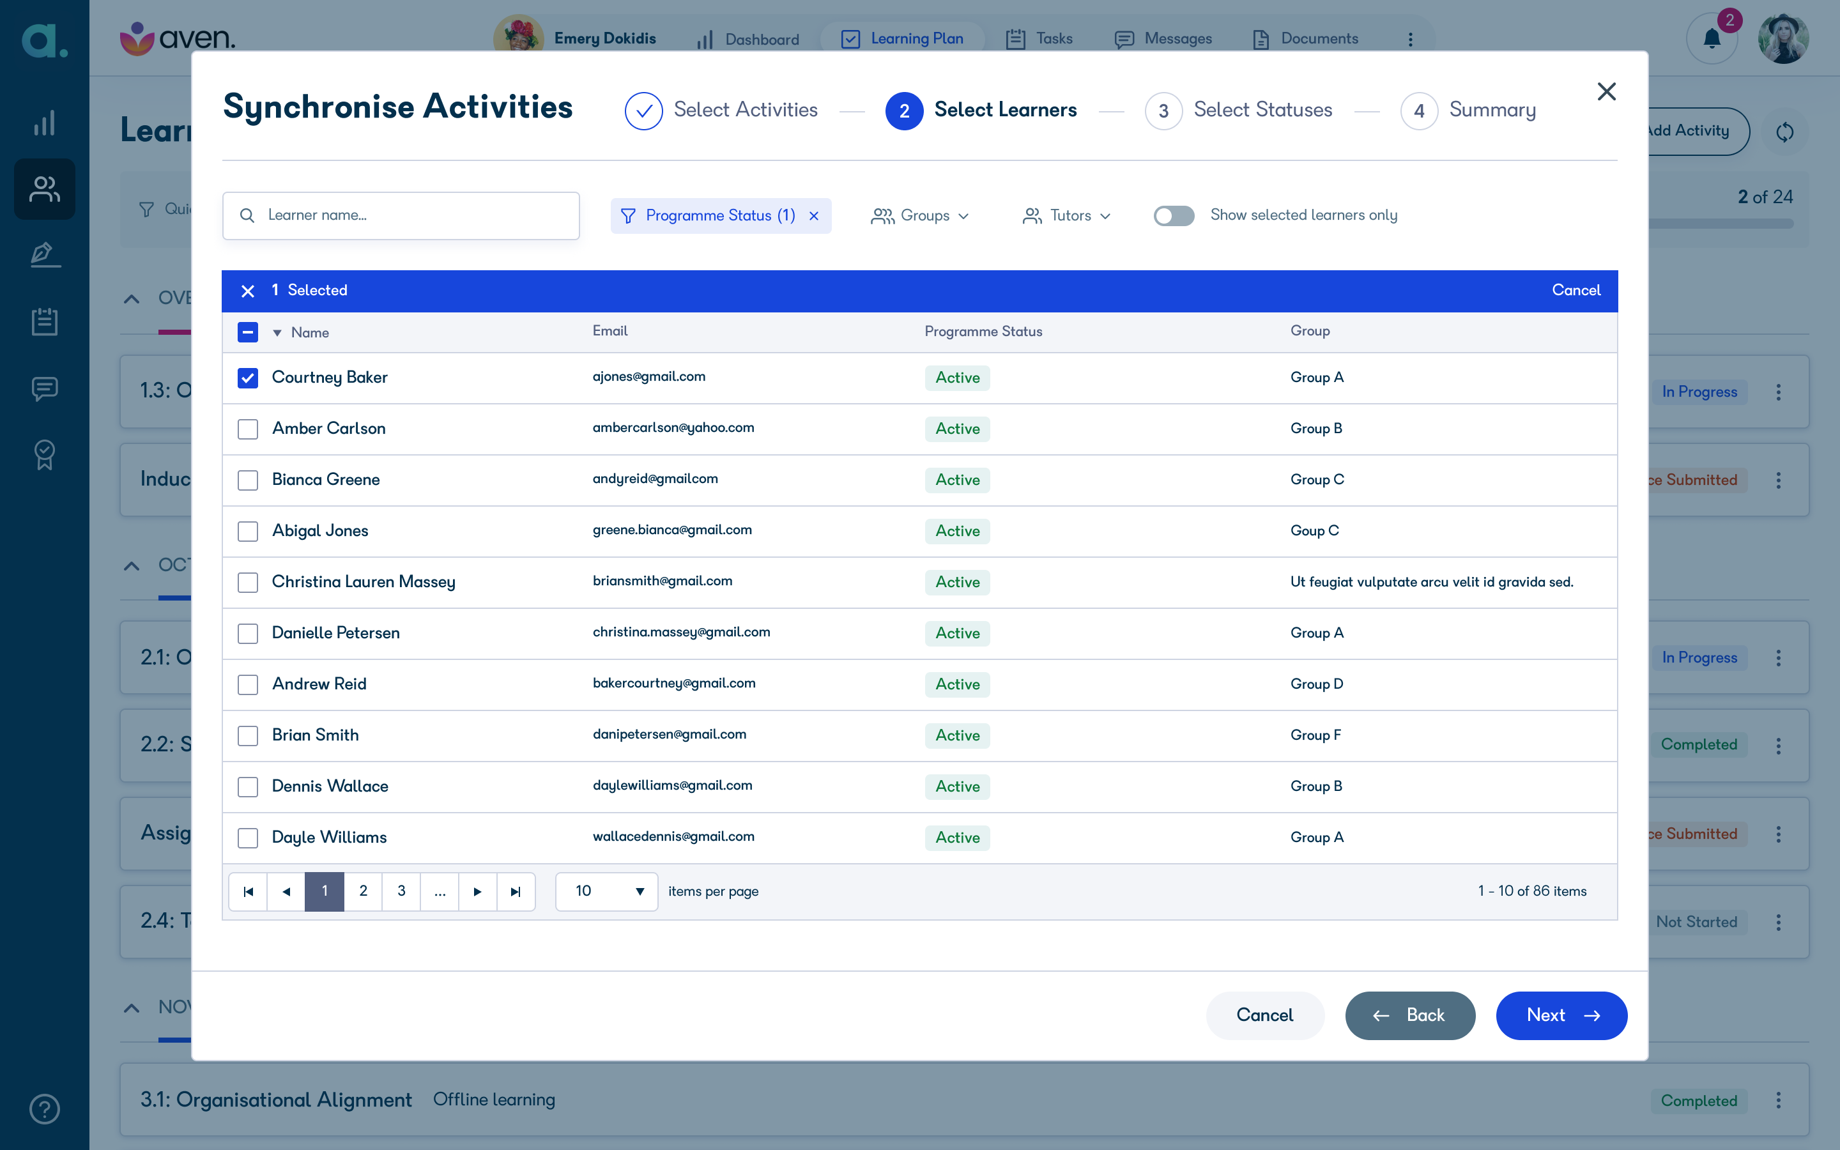Open options menu for 2.2 Completed activity
Screen dimensions: 1840x1150
(x=1779, y=746)
